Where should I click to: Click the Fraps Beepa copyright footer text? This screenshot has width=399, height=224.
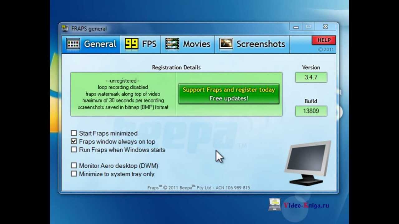tap(199, 188)
